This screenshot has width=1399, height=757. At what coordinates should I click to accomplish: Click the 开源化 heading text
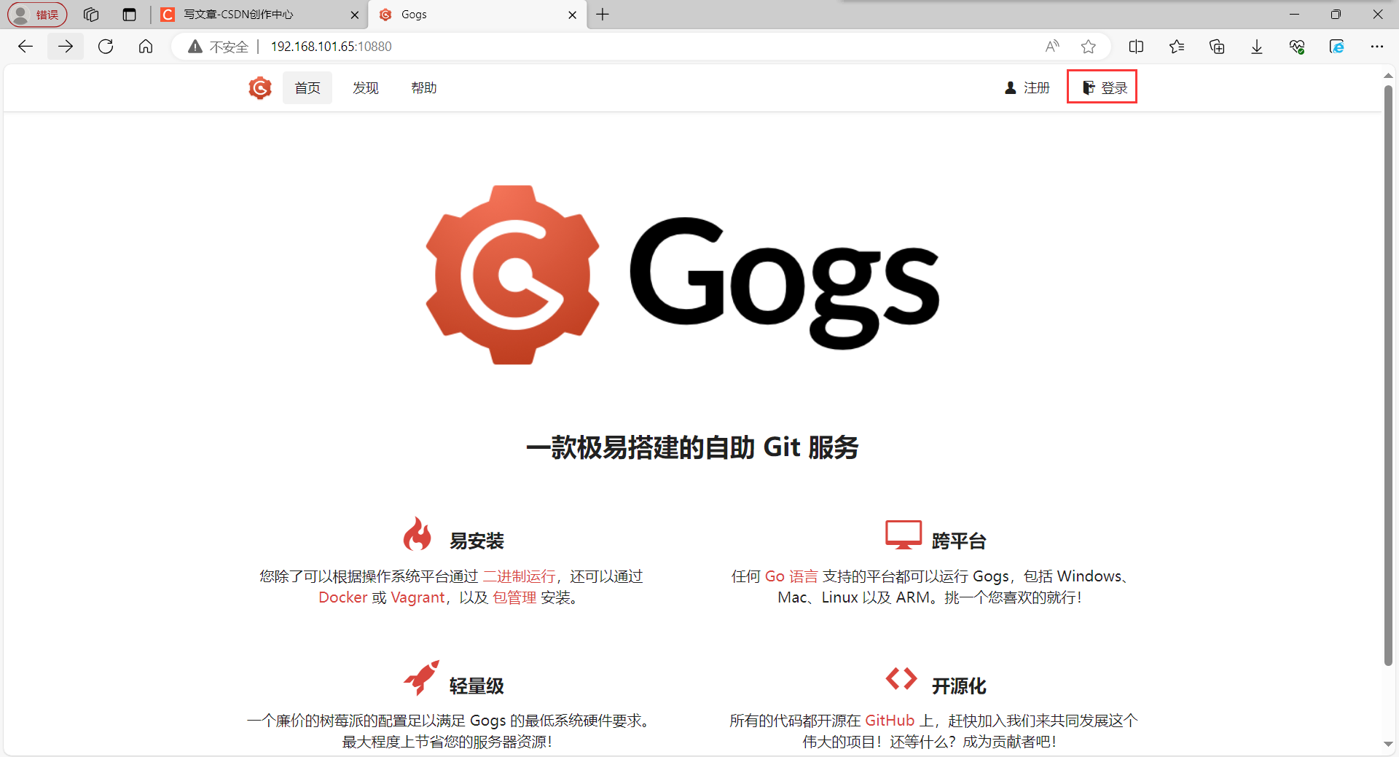click(x=959, y=686)
